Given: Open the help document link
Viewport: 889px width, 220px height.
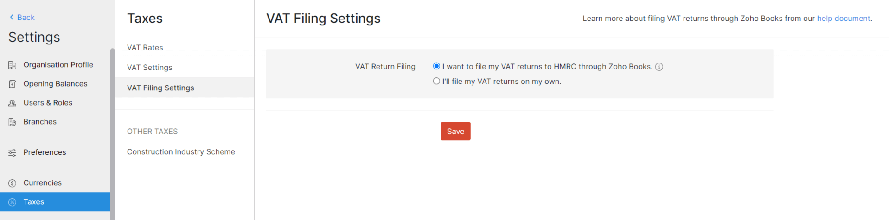Looking at the screenshot, I should point(843,19).
